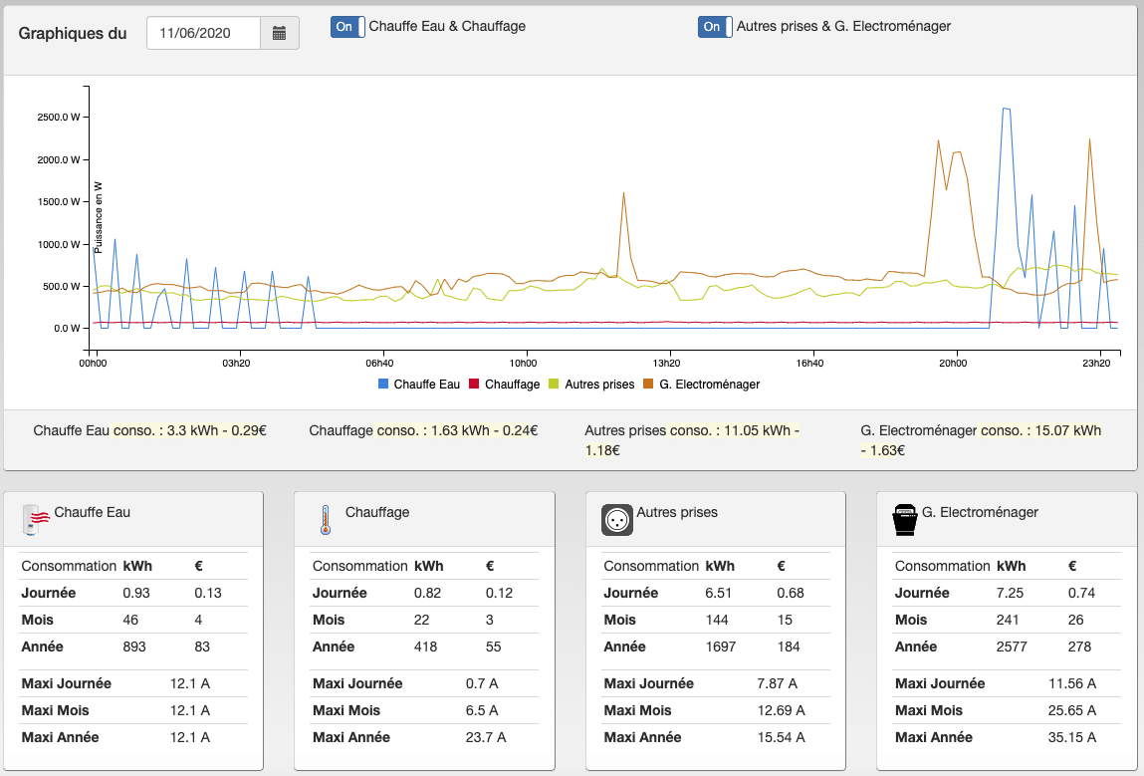Click the 13h20 x-axis time label
Viewport: 1144px width, 776px height.
[x=666, y=363]
